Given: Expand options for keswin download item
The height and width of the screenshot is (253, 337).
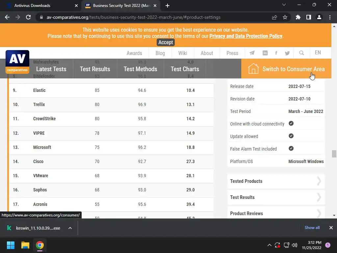Looking at the screenshot, I should pos(70,228).
